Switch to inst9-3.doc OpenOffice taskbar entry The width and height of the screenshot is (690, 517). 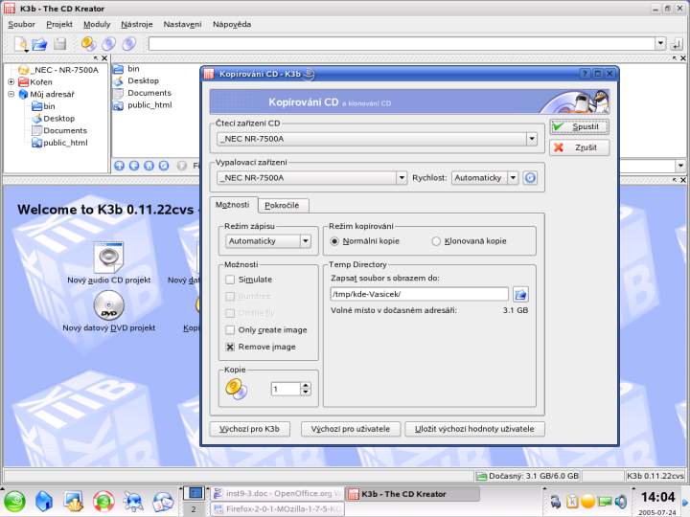(277, 494)
